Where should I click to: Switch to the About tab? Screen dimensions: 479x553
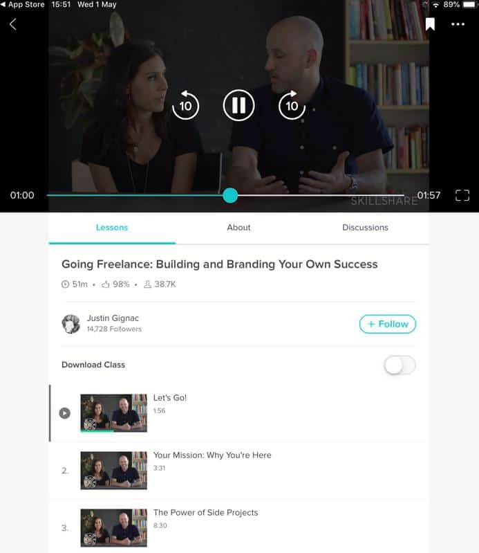[238, 228]
